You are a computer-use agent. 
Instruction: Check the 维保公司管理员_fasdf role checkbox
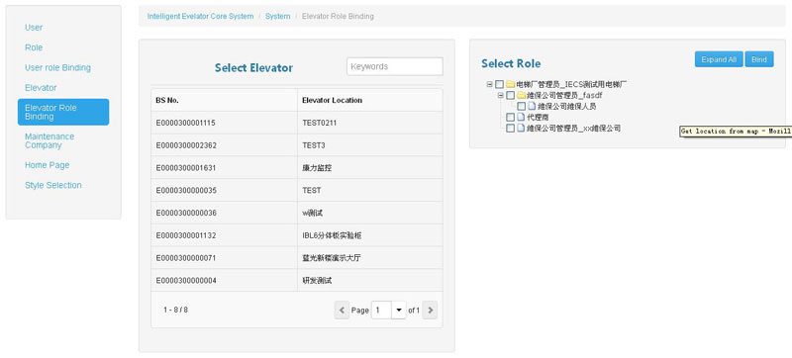[x=511, y=95]
